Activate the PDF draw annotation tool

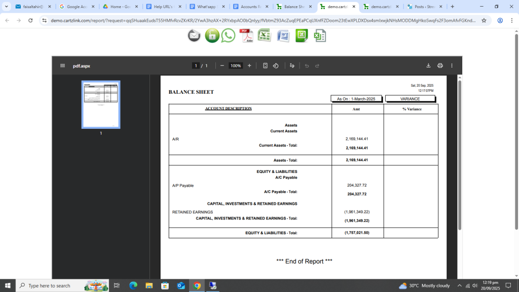(292, 65)
